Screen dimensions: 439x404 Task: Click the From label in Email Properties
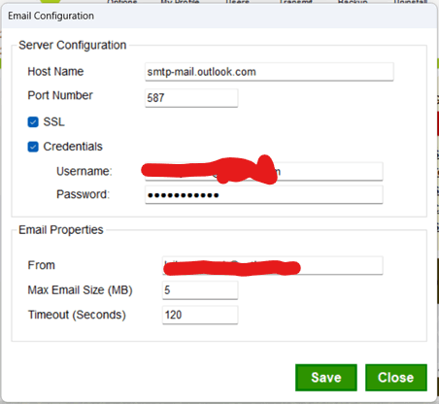[x=42, y=265]
